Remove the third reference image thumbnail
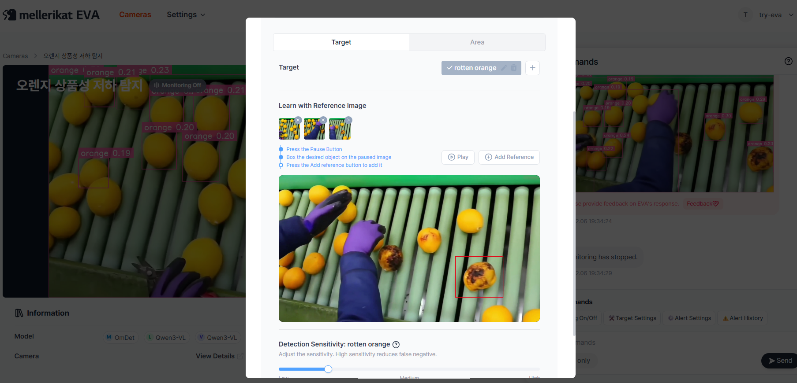The height and width of the screenshot is (383, 797). pyautogui.click(x=348, y=120)
